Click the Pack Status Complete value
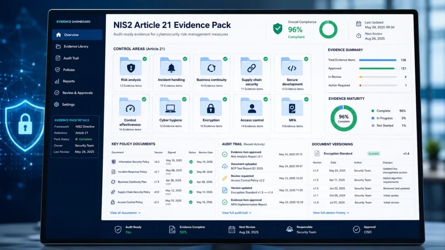 [x=84, y=139]
